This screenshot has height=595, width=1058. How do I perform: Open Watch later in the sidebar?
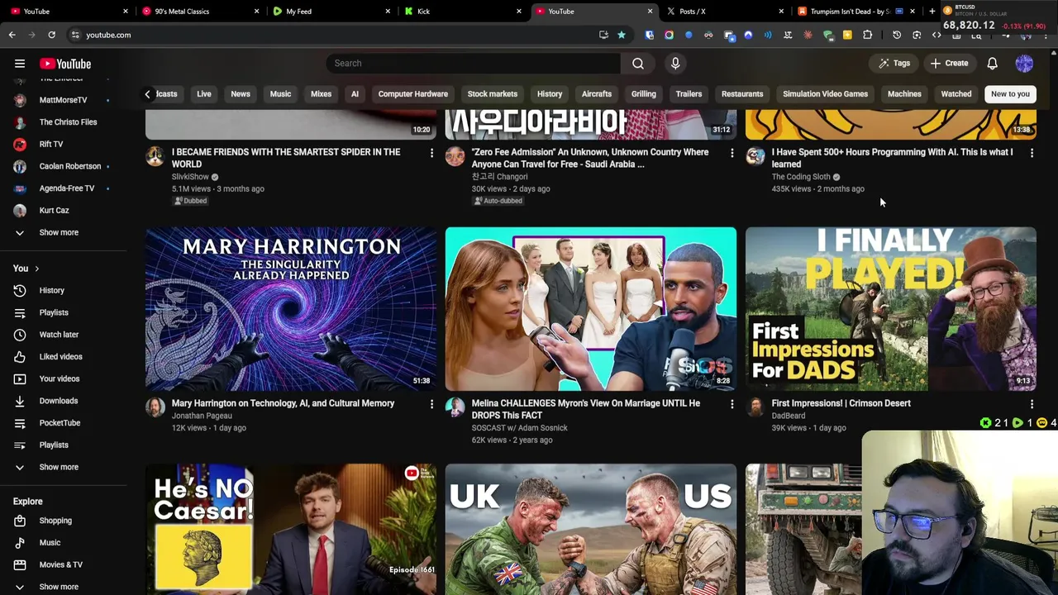point(59,335)
